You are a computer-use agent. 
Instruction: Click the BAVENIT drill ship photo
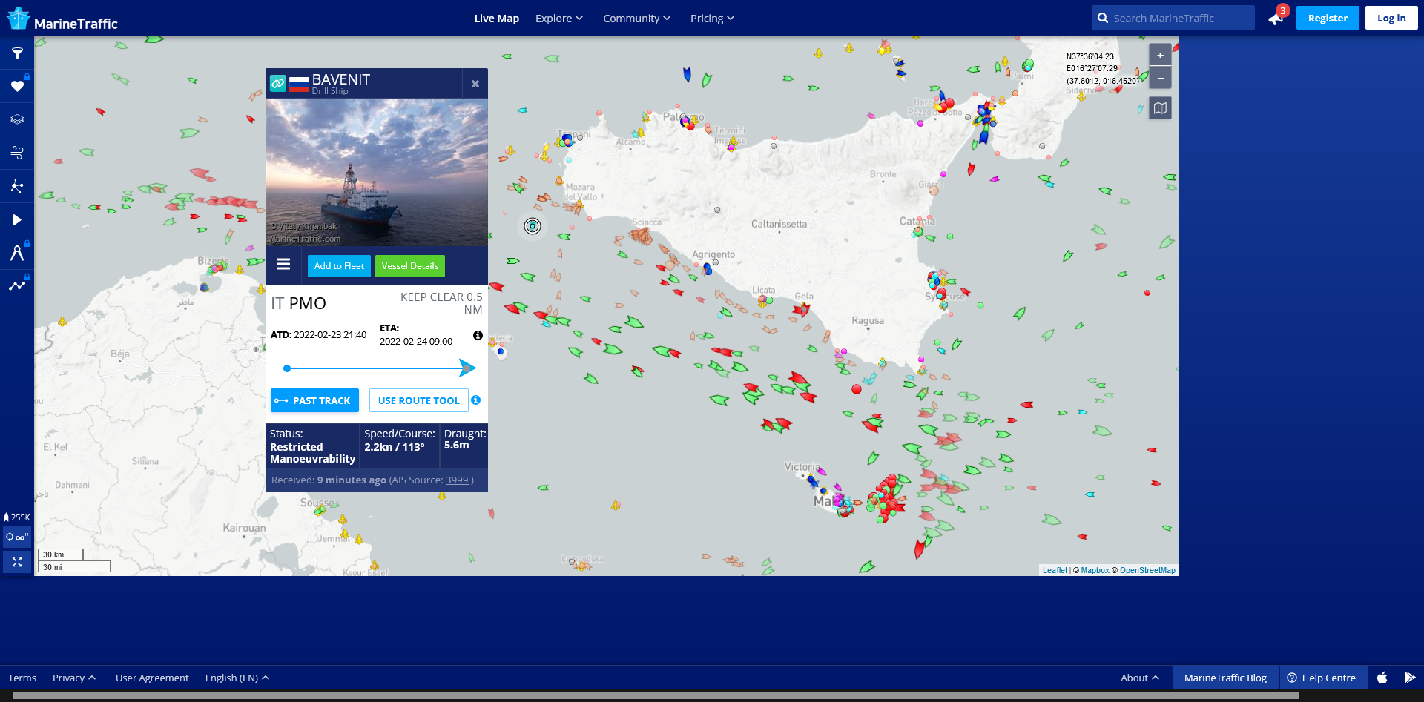pos(377,172)
